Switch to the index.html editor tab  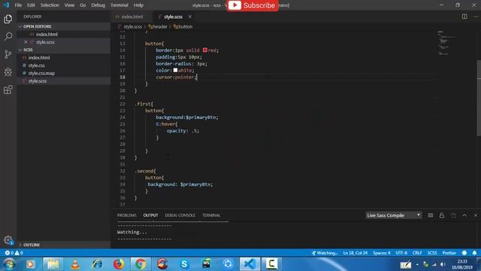tap(132, 17)
